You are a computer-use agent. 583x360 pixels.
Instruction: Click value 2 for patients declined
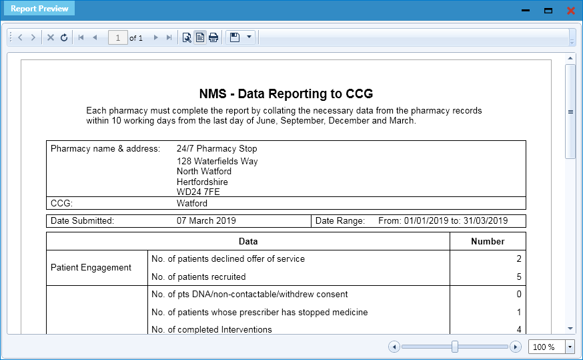(x=519, y=258)
